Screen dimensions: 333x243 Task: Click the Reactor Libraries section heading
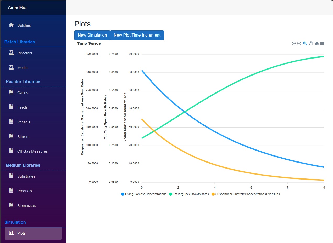coord(23,82)
